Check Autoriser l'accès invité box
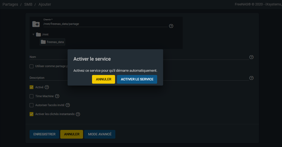The image size is (282, 147). (x=31, y=105)
